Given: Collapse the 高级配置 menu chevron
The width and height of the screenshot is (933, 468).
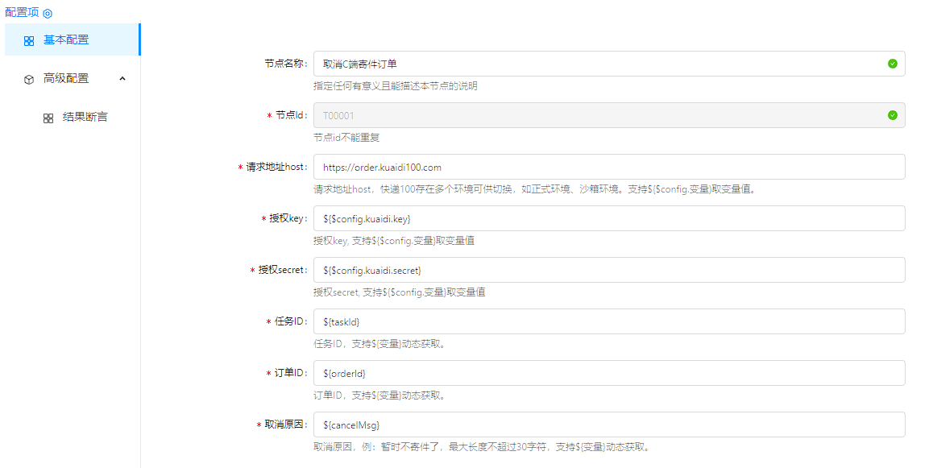Looking at the screenshot, I should tap(122, 78).
